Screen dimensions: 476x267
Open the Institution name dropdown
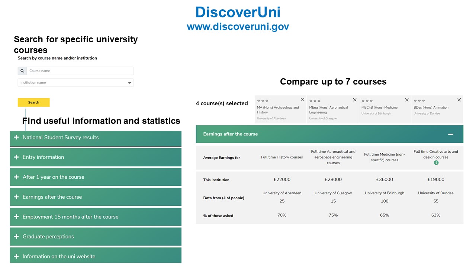75,83
